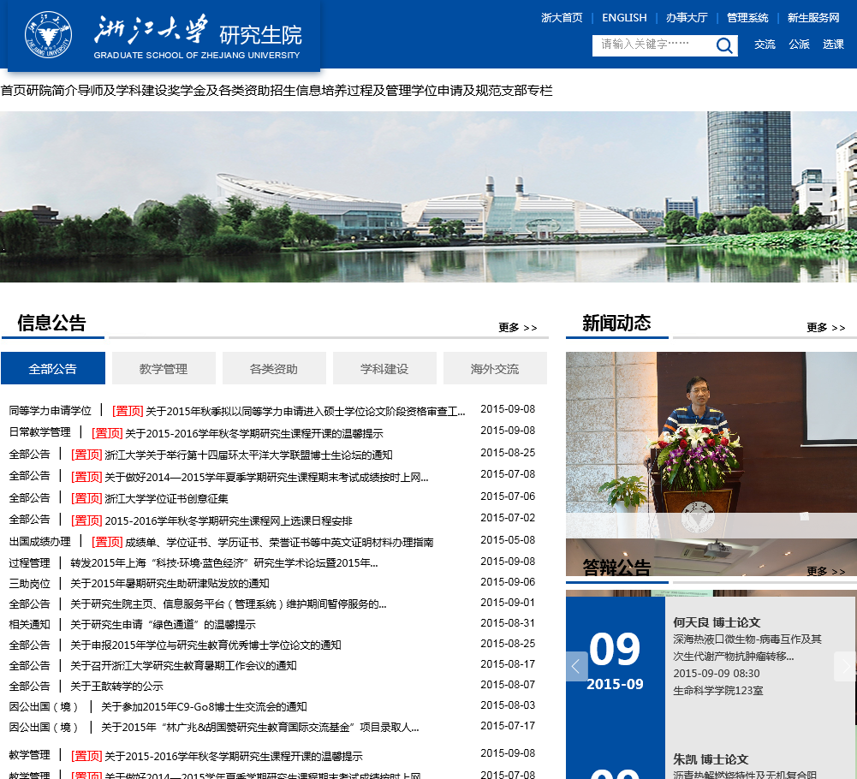
Task: Open the notice 林广兆&胡国赞研究生教育国际交流基金
Action: [x=260, y=727]
